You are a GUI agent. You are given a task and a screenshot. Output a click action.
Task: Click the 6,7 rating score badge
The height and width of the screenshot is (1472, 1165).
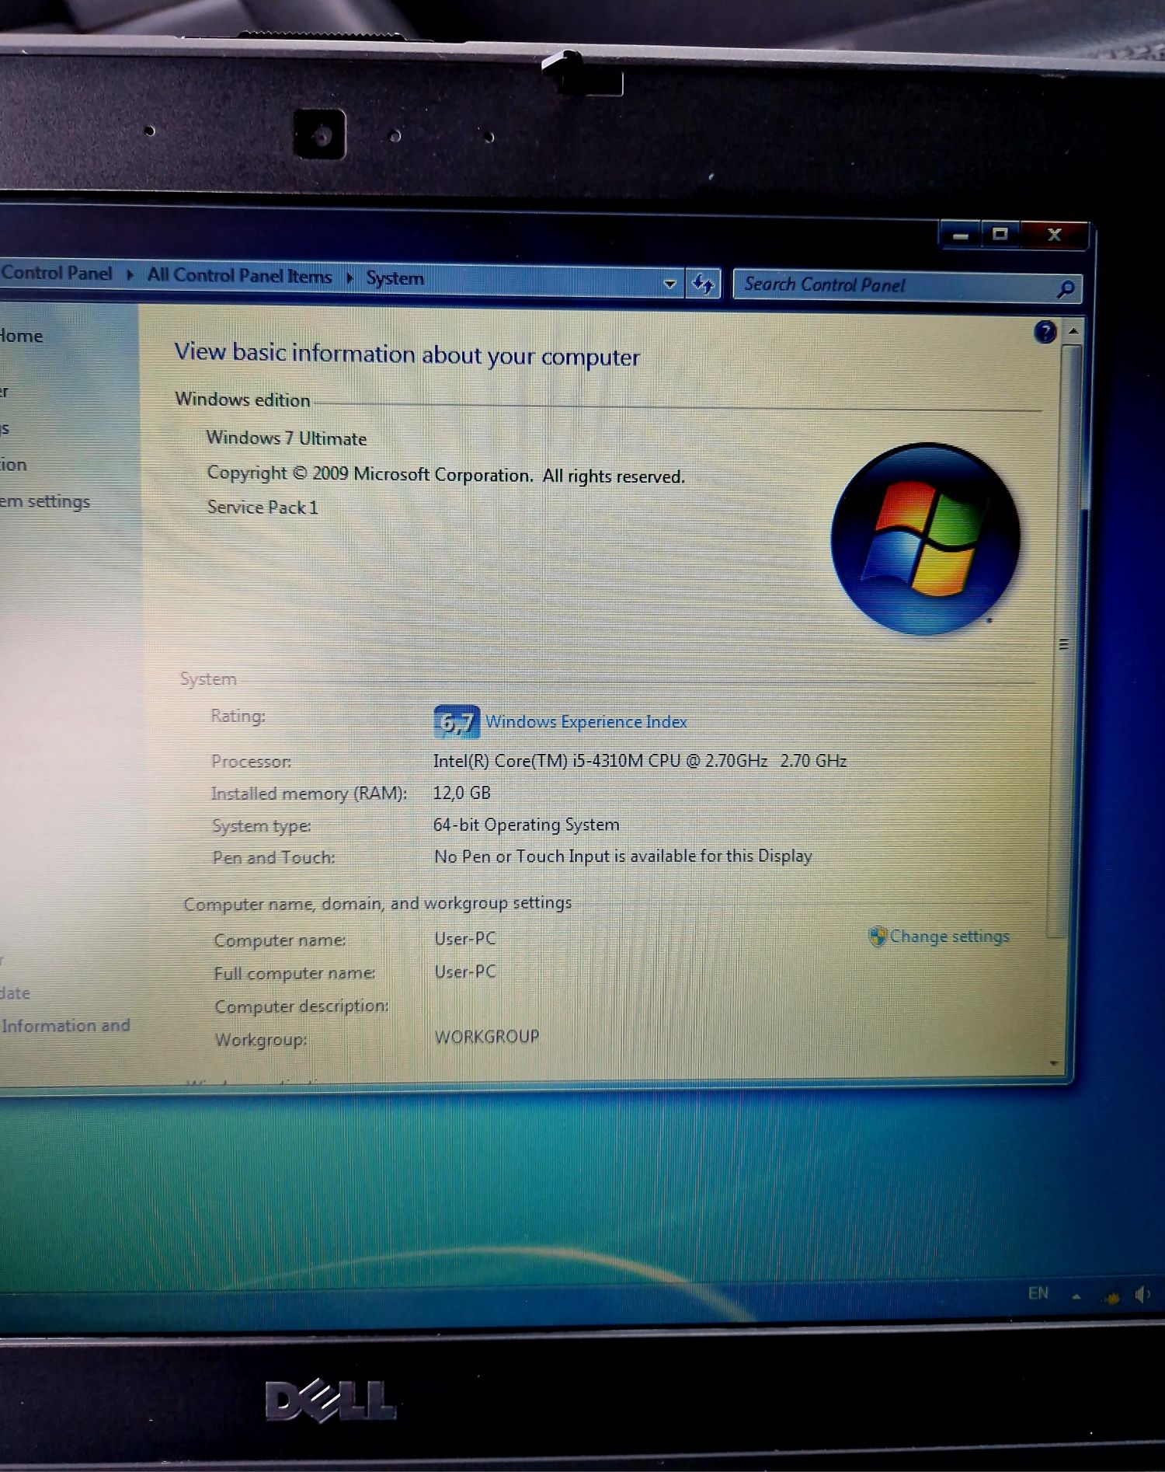pos(456,721)
